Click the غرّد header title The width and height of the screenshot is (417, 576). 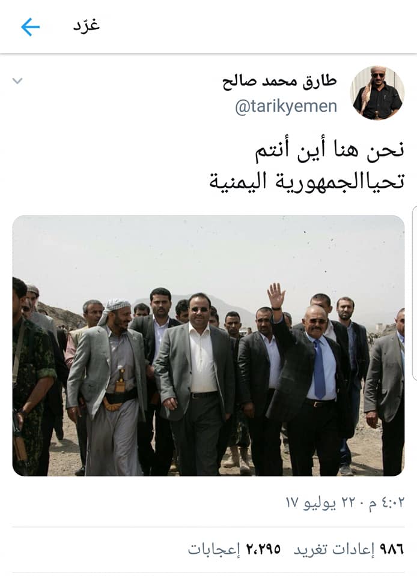[x=87, y=26]
